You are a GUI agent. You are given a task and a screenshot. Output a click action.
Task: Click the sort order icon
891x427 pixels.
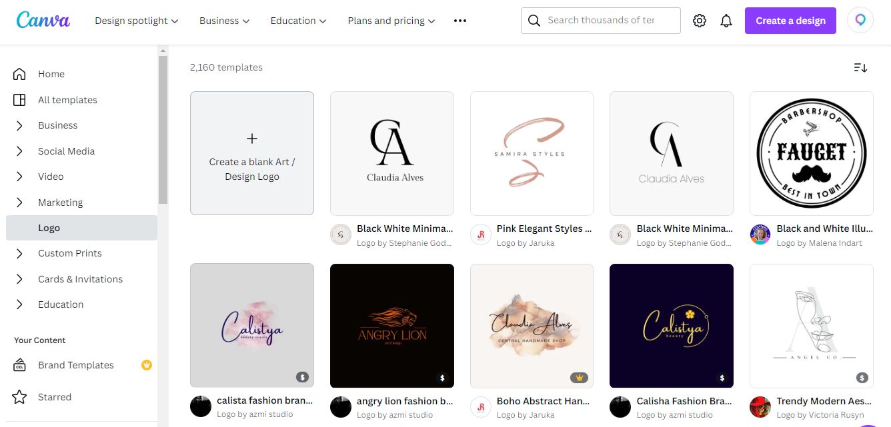[860, 67]
